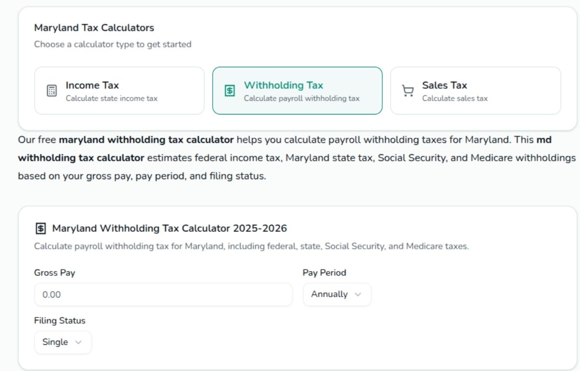Click the calculator icon beside Income Tax
Image resolution: width=580 pixels, height=371 pixels.
click(52, 91)
